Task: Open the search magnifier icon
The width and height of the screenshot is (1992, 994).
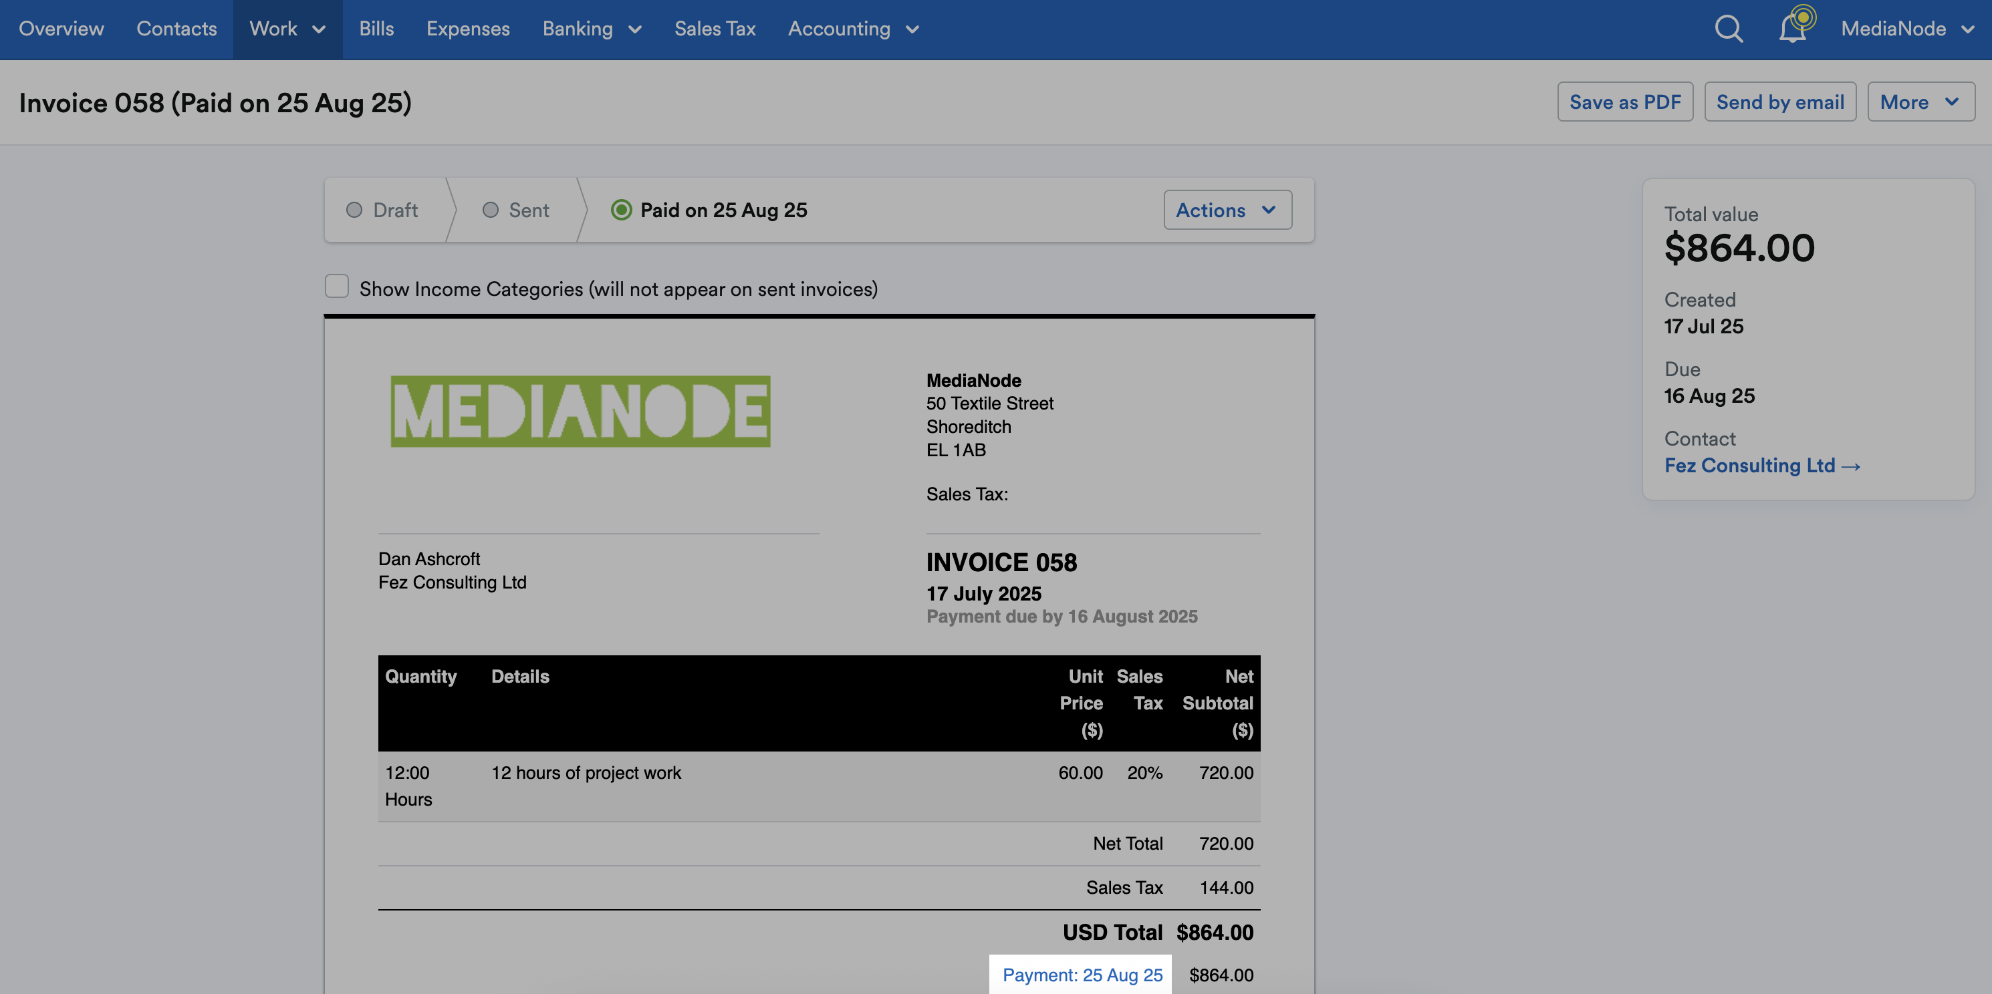Action: [x=1729, y=29]
